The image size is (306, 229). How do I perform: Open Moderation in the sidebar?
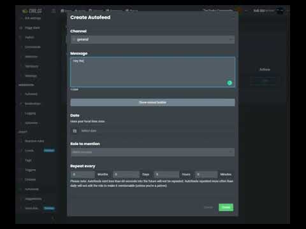tap(33, 104)
